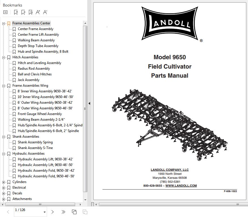
Task: Jump to the last page
Action: [63, 212]
